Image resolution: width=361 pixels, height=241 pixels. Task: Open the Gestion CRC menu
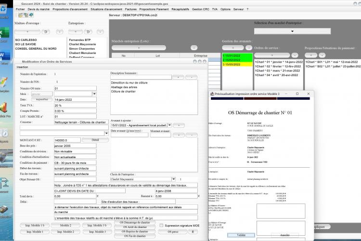pos(201,9)
